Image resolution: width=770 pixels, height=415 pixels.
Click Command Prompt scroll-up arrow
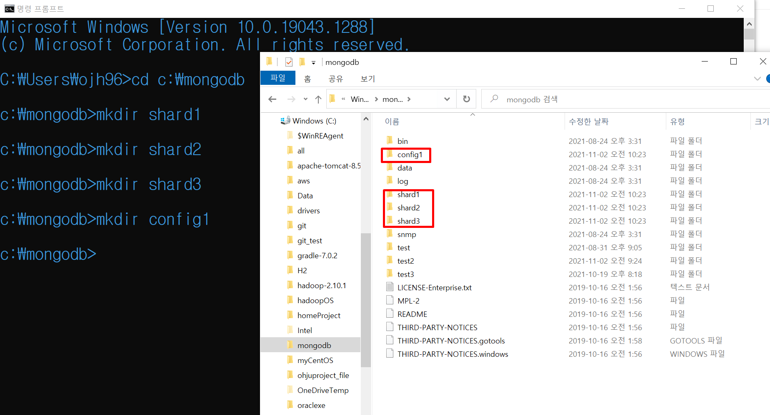click(x=749, y=24)
